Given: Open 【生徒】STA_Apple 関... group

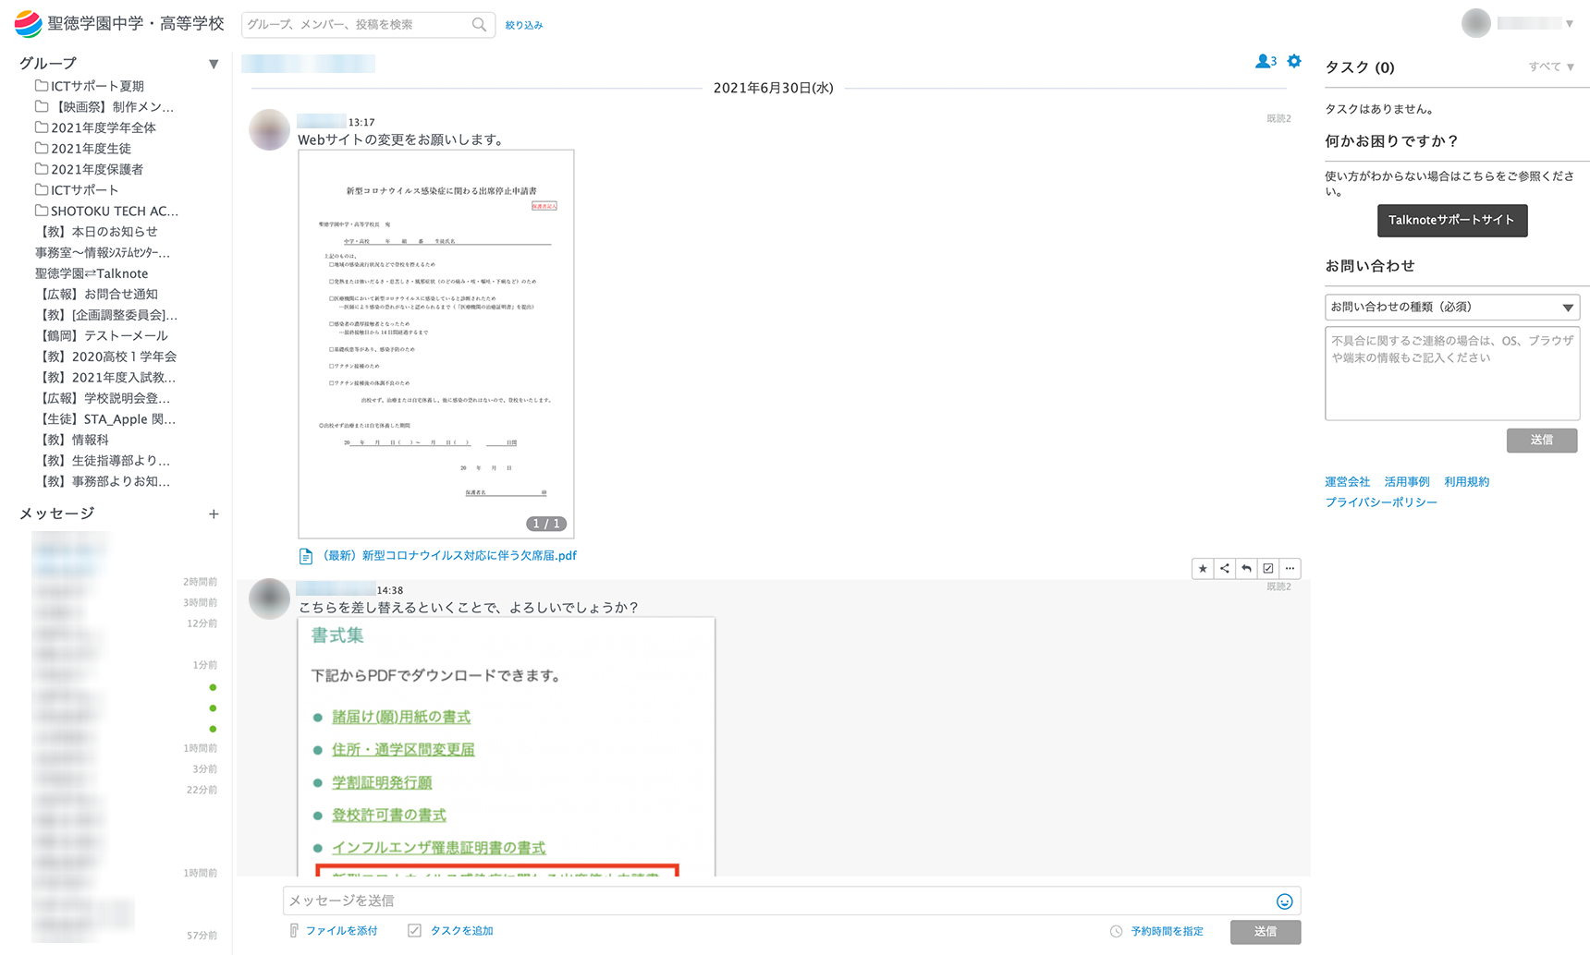Looking at the screenshot, I should [105, 419].
